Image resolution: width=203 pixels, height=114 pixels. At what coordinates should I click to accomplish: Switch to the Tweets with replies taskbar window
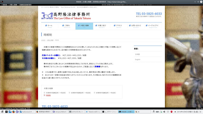click(93, 112)
